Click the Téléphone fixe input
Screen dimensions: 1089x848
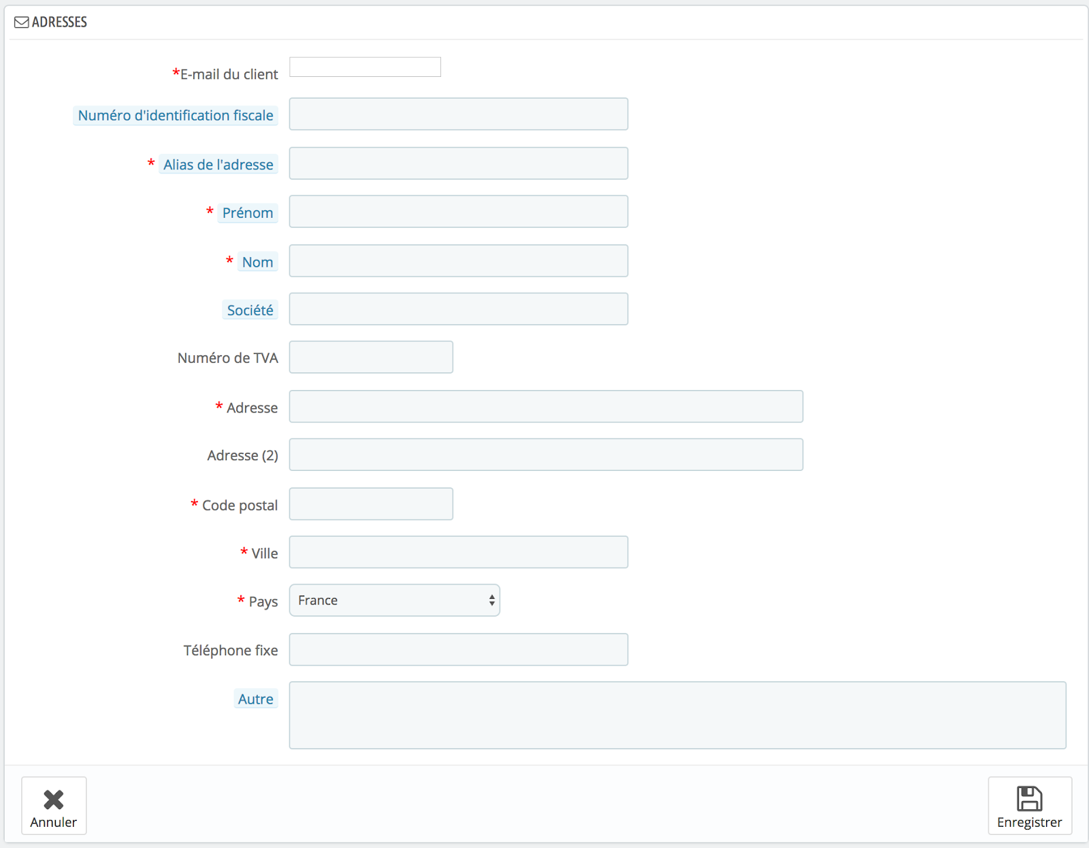coord(458,649)
